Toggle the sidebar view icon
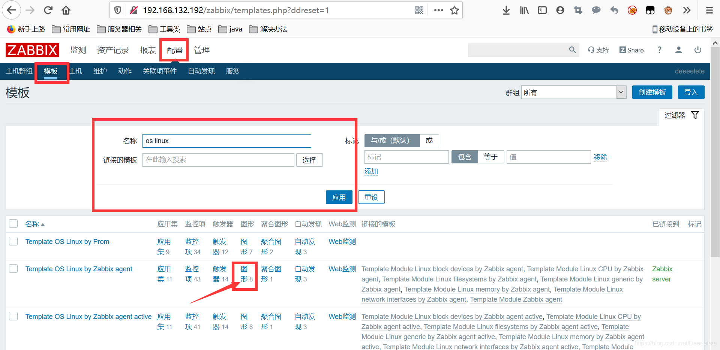 tap(542, 10)
